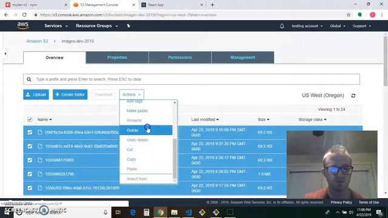The width and height of the screenshot is (388, 218).
Task: Uncheck the 1556cf52 file checkbox
Action: (30, 188)
